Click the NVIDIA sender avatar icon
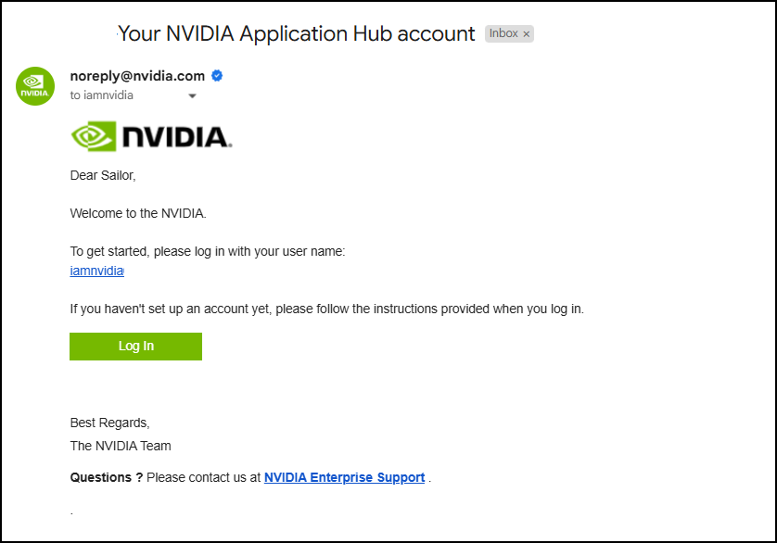777x543 pixels. point(35,86)
